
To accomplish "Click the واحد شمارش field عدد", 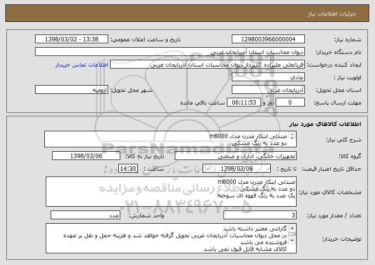I will pyautogui.click(x=85, y=215).
